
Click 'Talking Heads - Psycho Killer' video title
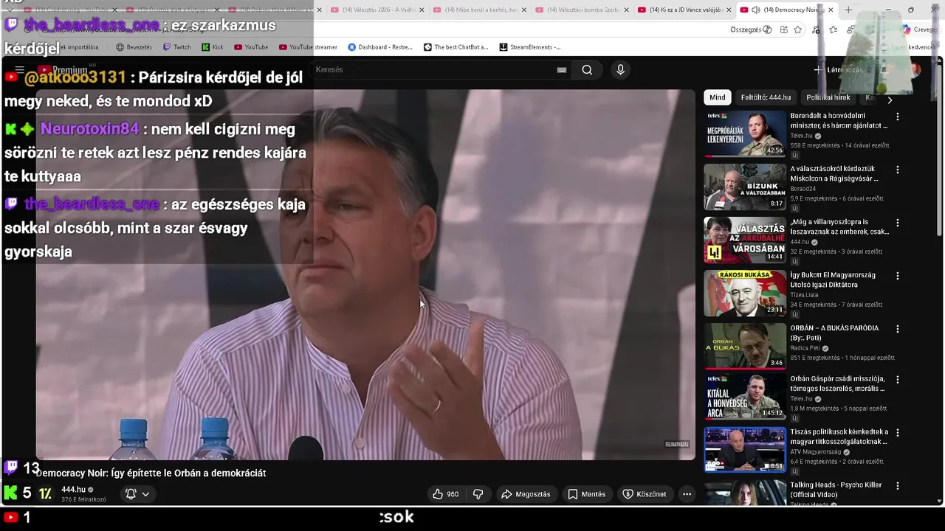coord(836,490)
